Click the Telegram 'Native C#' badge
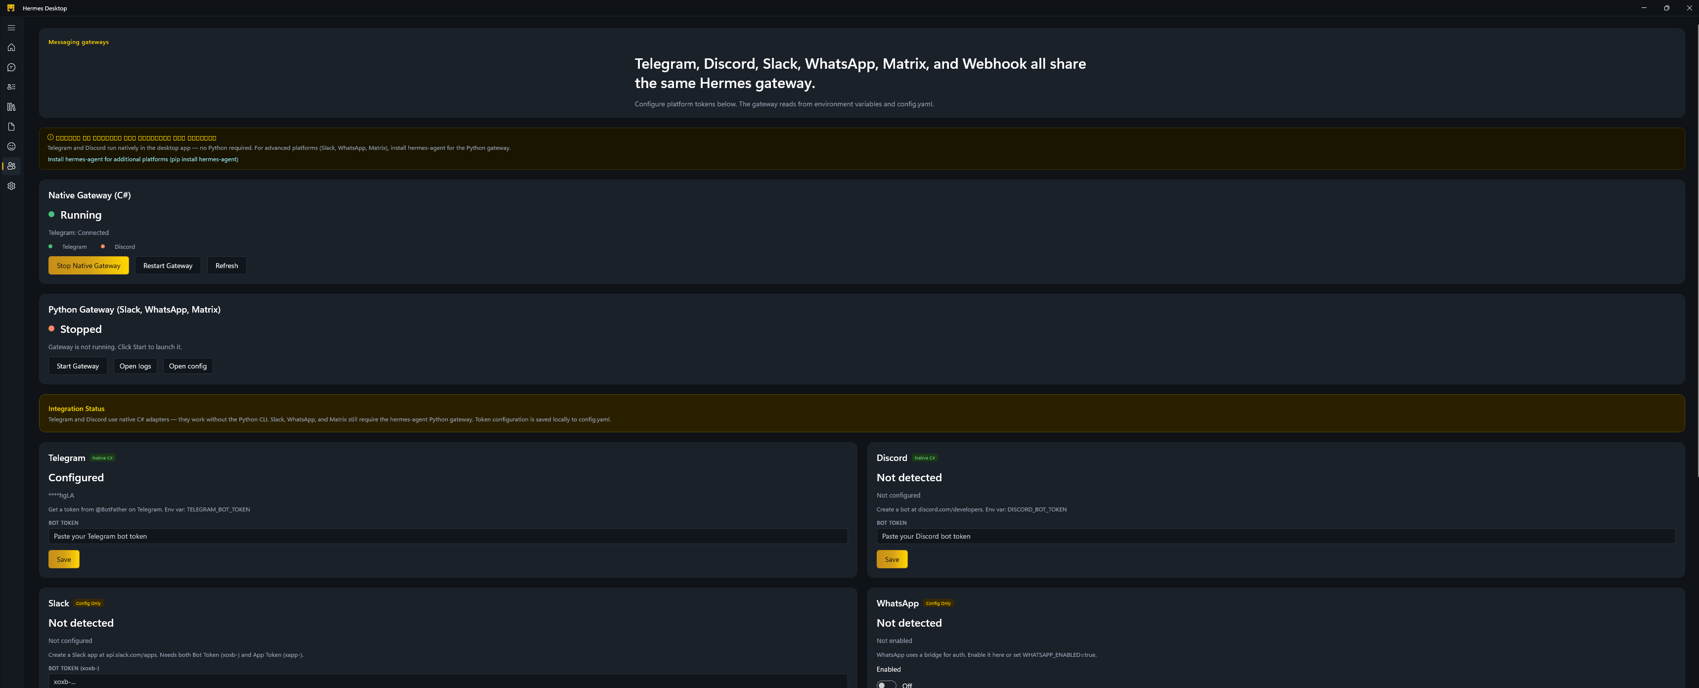1699x688 pixels. pos(102,458)
